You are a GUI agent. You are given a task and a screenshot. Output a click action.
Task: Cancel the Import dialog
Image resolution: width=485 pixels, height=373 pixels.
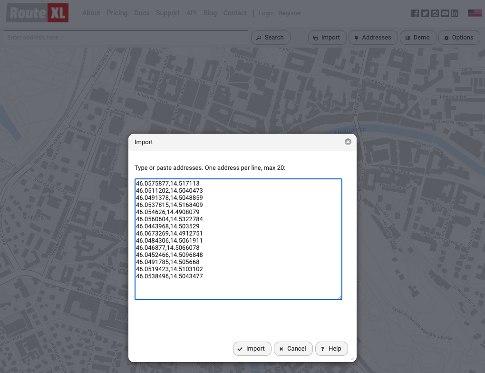pos(293,349)
